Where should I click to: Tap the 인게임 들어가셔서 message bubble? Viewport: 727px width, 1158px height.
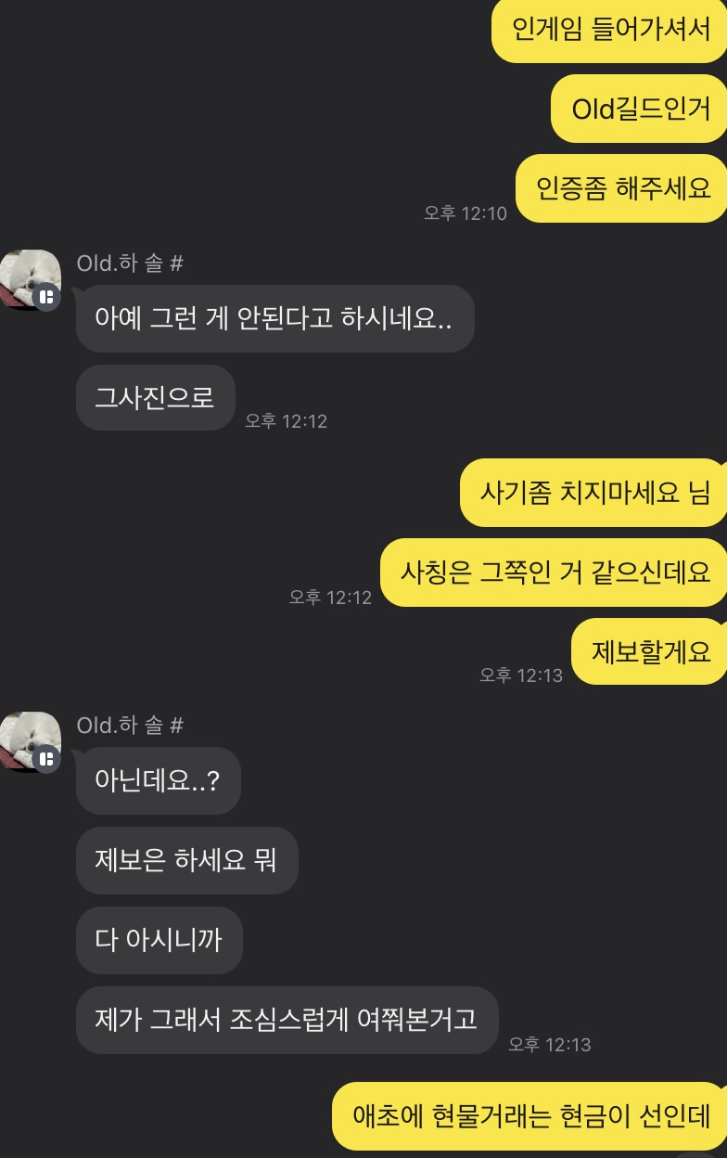[x=609, y=30]
